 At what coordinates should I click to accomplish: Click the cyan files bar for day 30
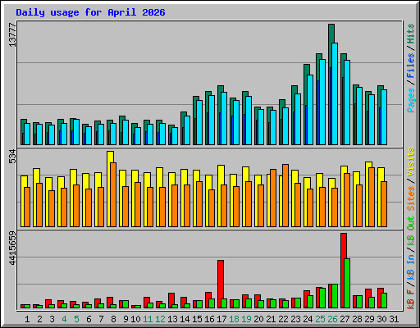coord(384,117)
